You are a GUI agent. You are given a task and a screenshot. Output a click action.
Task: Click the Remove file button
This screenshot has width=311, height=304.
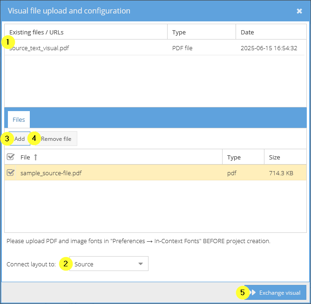[56, 139]
